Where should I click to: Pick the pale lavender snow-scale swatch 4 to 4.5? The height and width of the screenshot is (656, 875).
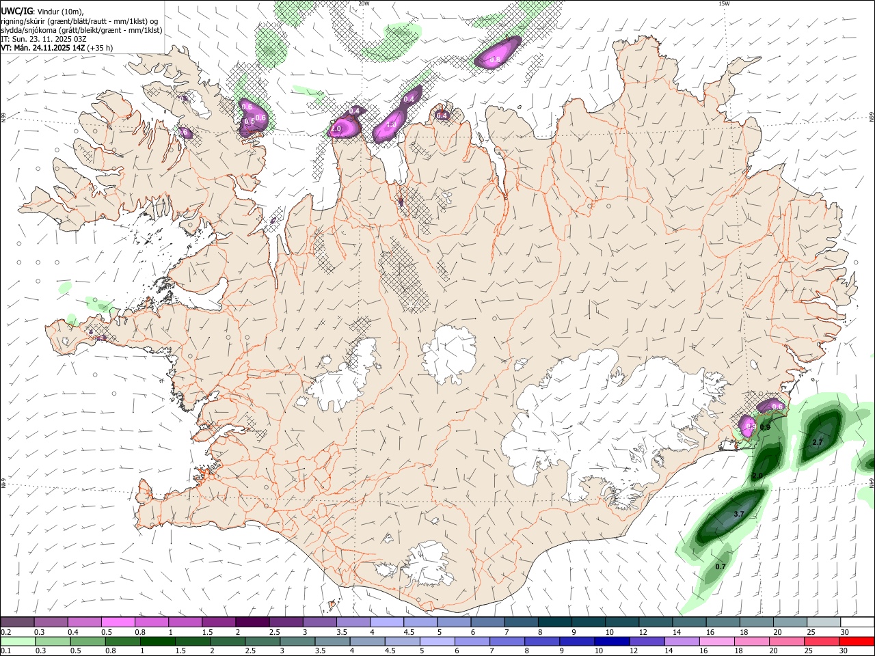coord(387,623)
